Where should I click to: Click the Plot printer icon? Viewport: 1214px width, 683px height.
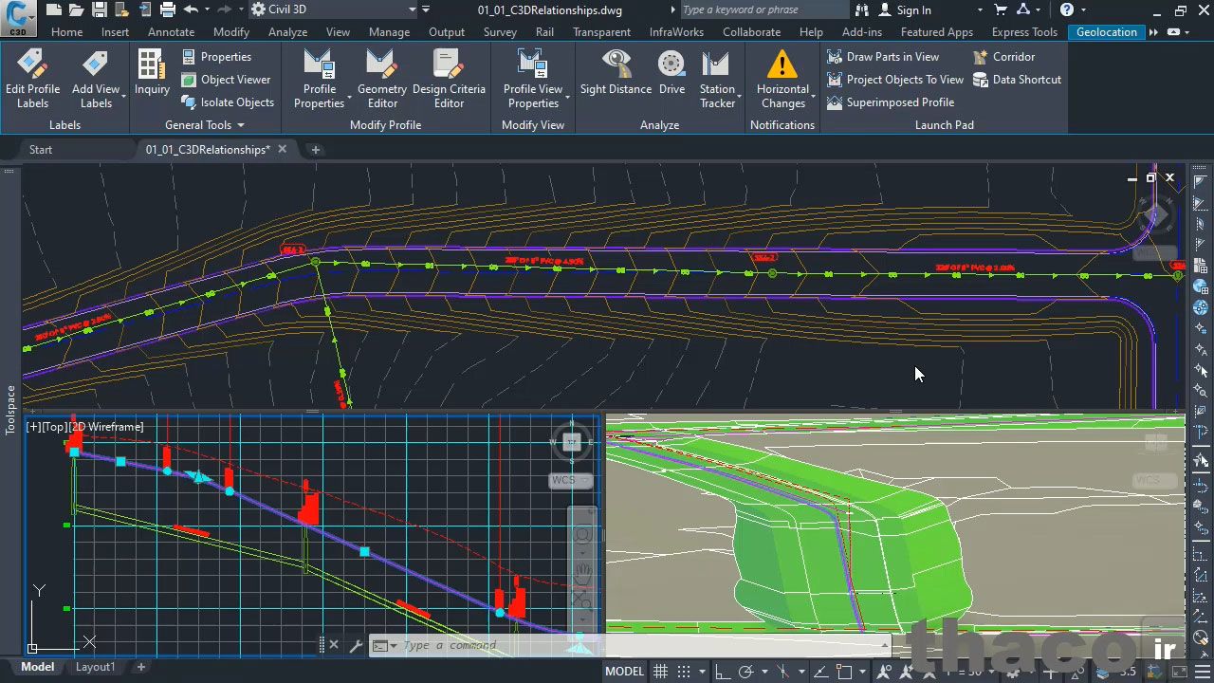(168, 9)
